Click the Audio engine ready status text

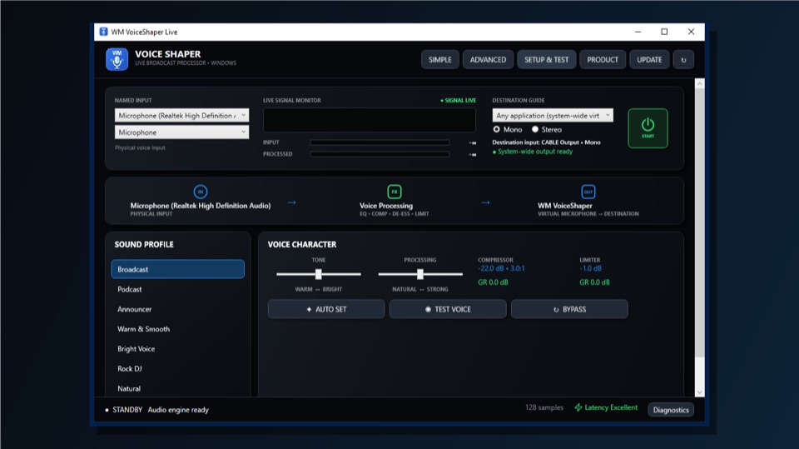(x=178, y=410)
